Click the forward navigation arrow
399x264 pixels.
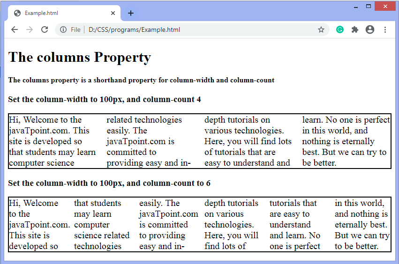(30, 30)
